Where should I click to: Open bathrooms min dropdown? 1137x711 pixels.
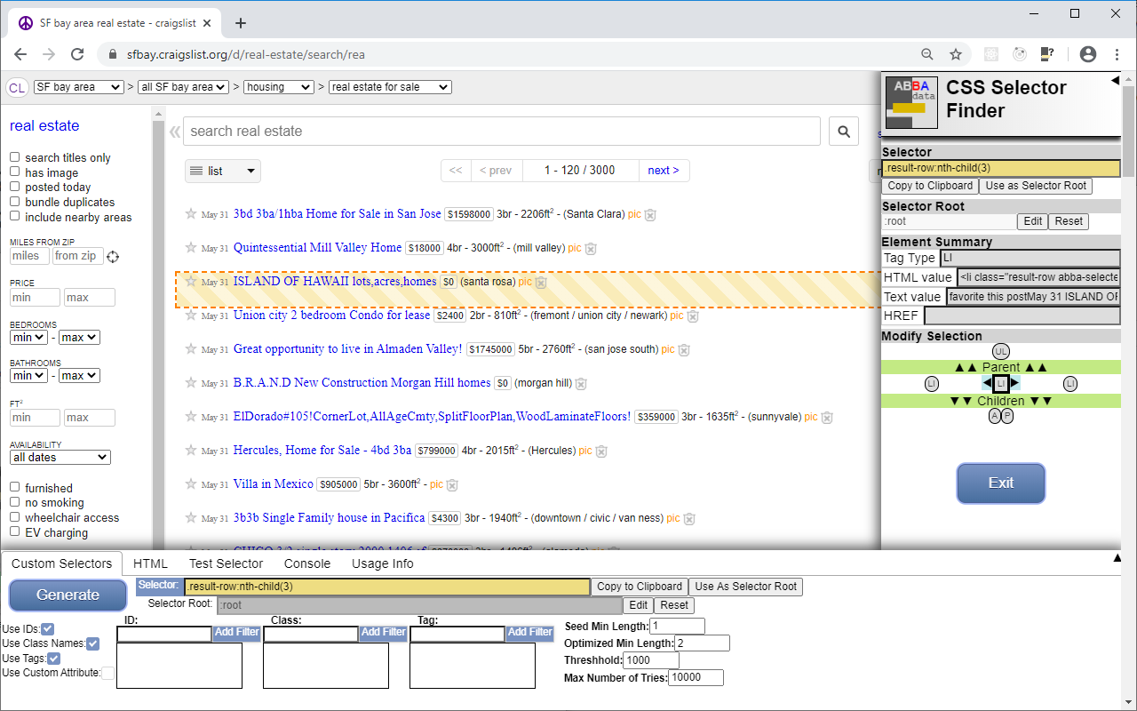pos(28,376)
